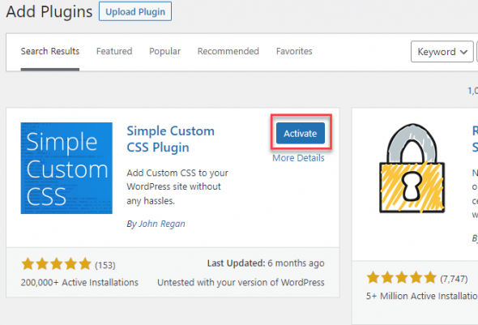Screen dimensions: 478x325
Task: Open the Favorites tab
Action: tap(294, 51)
